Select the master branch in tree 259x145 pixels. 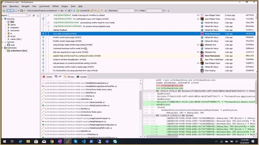16,39
